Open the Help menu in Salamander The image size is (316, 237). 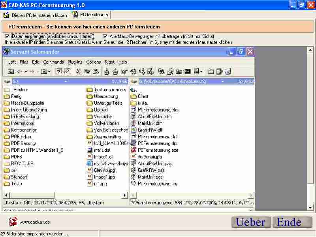123,62
